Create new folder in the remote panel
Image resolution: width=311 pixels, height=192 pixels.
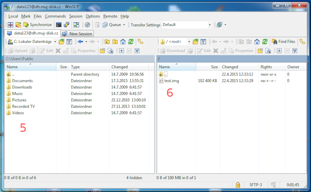click(x=260, y=51)
